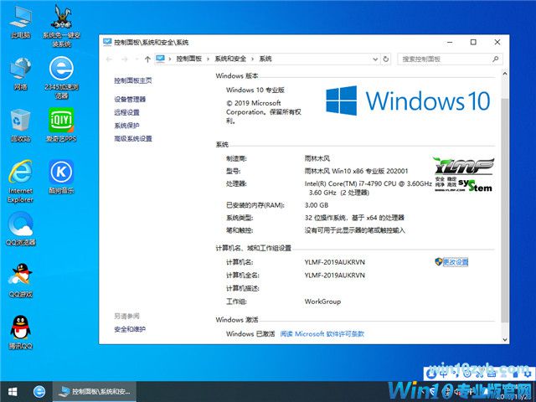Open QQ Browser desktop icon
This screenshot has height=402, width=536.
click(20, 229)
